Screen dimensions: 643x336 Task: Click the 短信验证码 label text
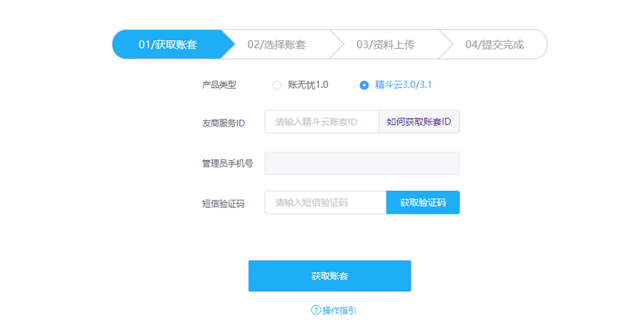224,204
